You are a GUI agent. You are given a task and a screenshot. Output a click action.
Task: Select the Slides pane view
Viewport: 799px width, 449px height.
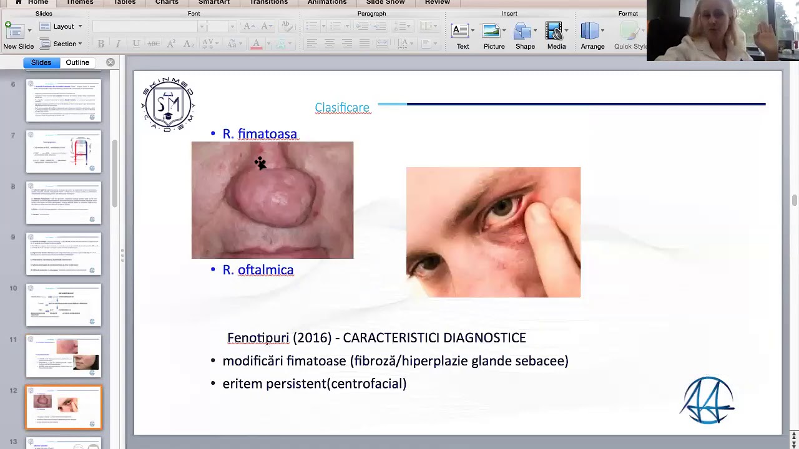tap(41, 62)
